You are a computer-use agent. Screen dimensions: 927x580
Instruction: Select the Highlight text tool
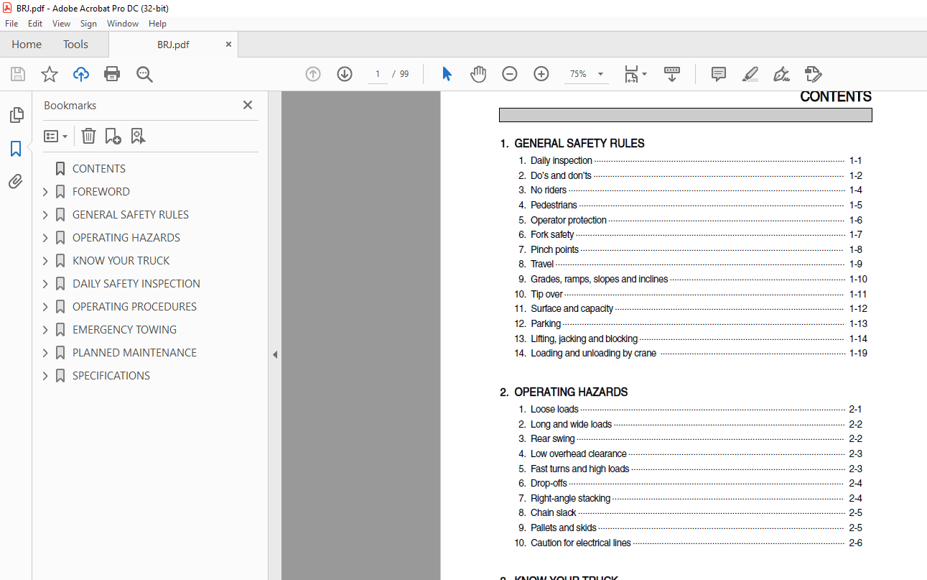click(750, 74)
